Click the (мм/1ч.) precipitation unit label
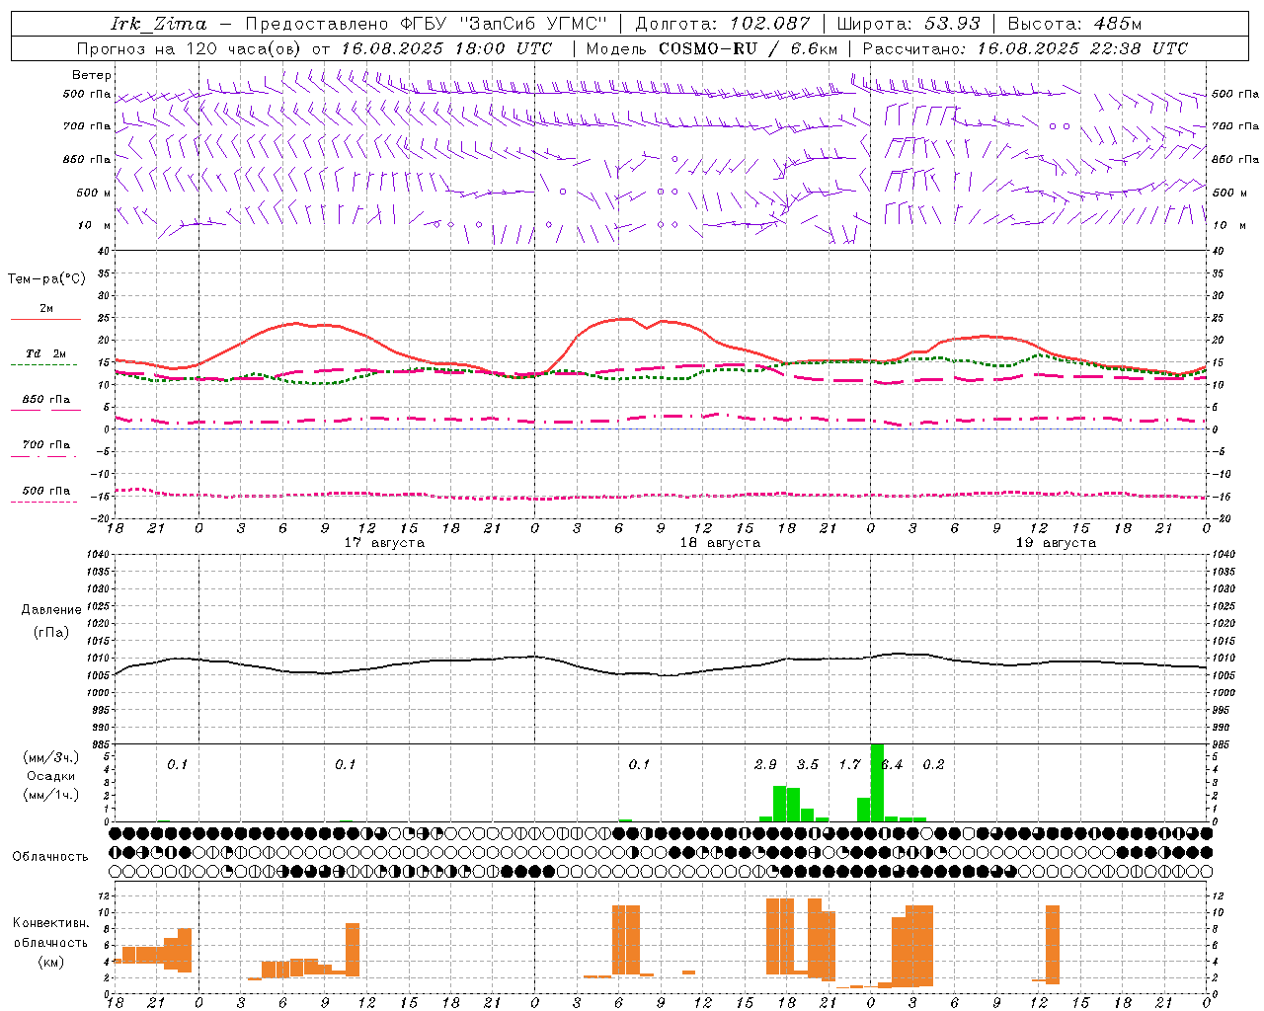1264x1011 pixels. click(x=50, y=795)
